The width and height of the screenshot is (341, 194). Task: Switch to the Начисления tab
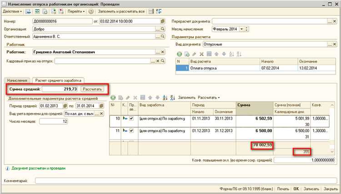17,80
